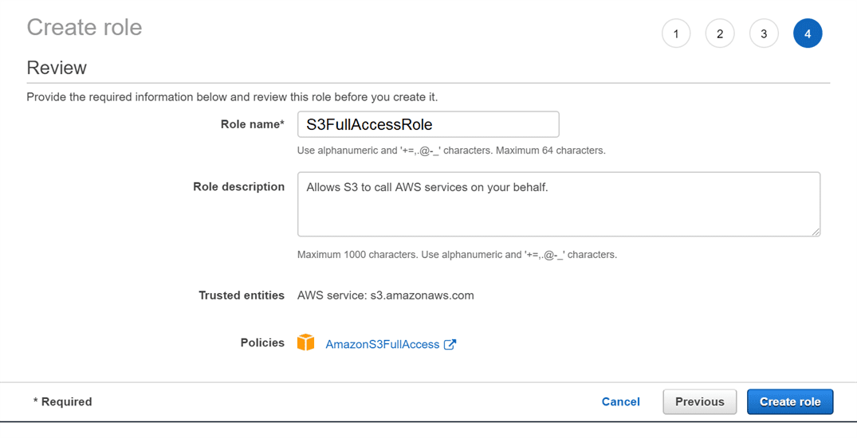The height and width of the screenshot is (438, 857).
Task: Click the Role description label
Action: 238,186
